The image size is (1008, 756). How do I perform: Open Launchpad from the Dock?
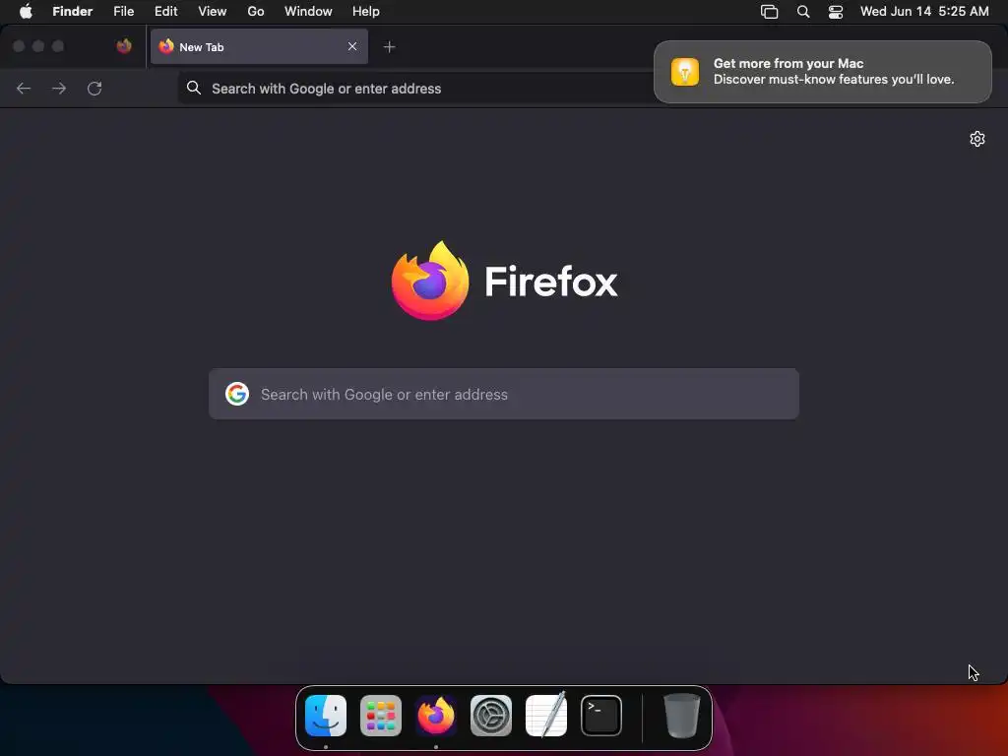point(381,716)
